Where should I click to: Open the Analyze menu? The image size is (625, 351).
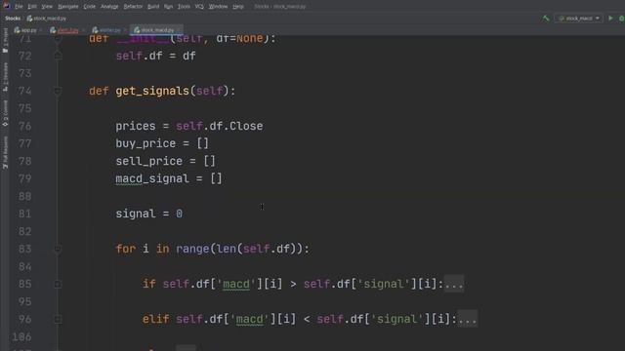109,7
